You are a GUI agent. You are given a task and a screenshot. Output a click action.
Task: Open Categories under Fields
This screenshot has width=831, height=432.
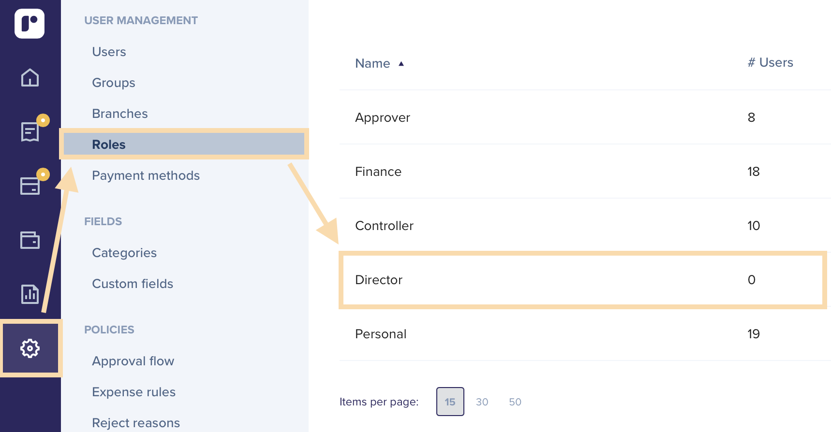[x=124, y=253]
